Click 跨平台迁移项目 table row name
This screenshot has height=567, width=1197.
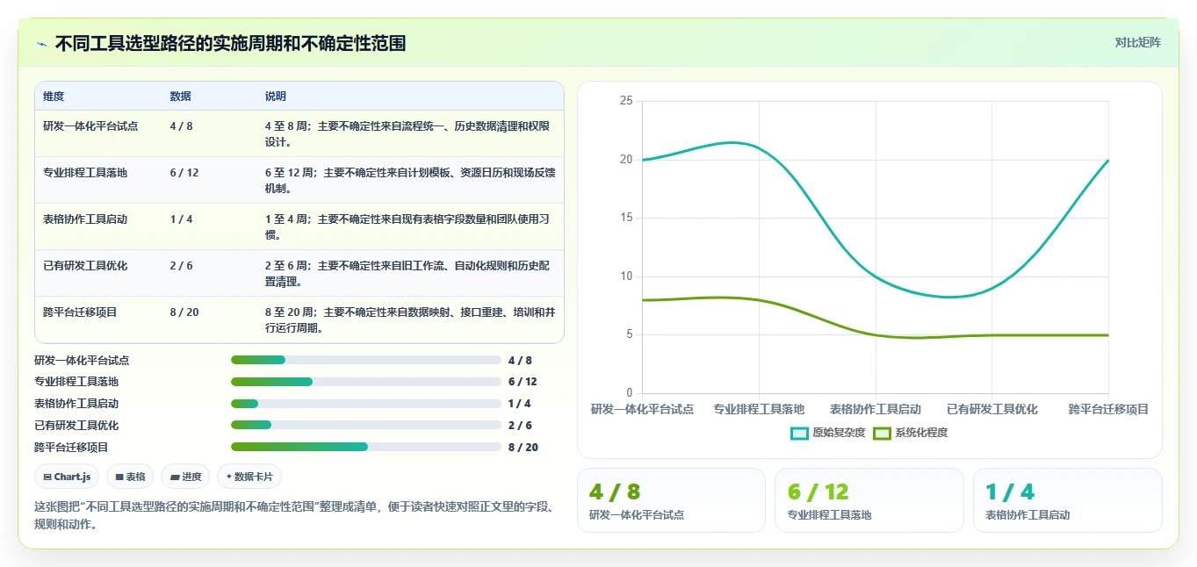80,312
